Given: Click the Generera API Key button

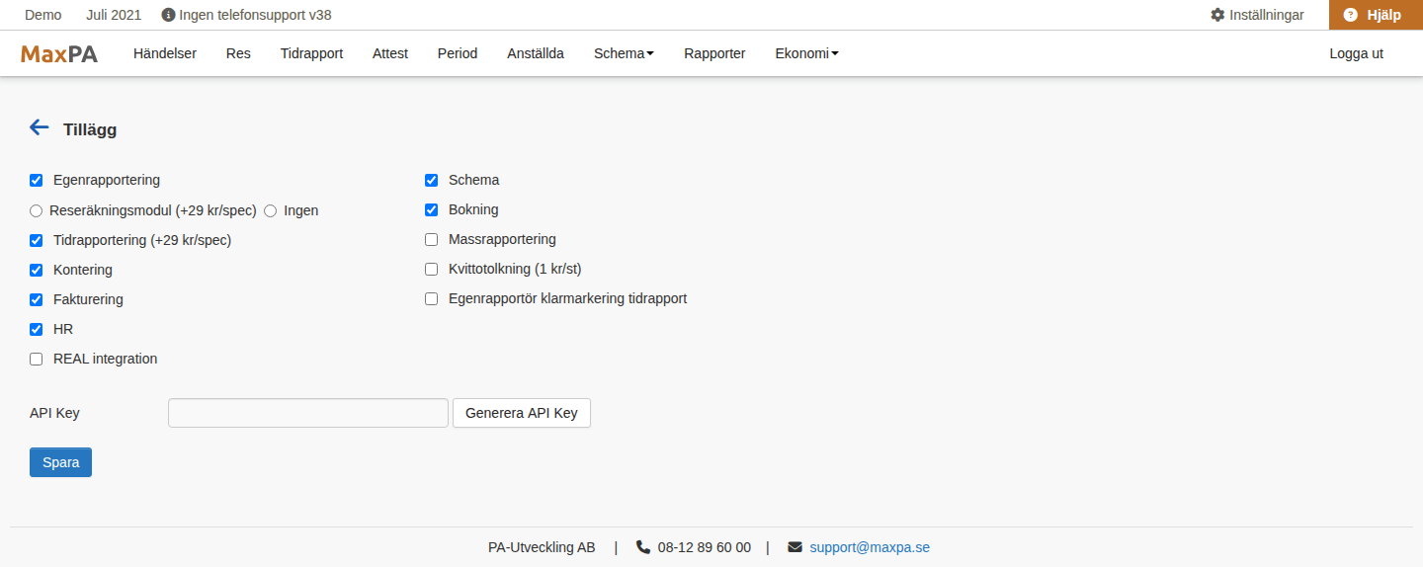Looking at the screenshot, I should point(522,413).
